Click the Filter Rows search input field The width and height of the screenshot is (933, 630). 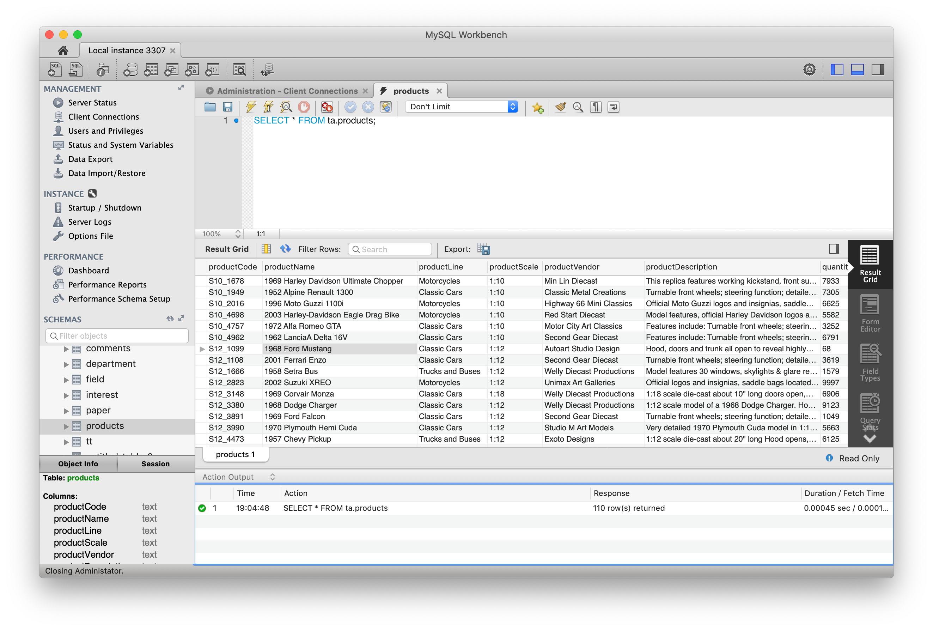click(389, 249)
